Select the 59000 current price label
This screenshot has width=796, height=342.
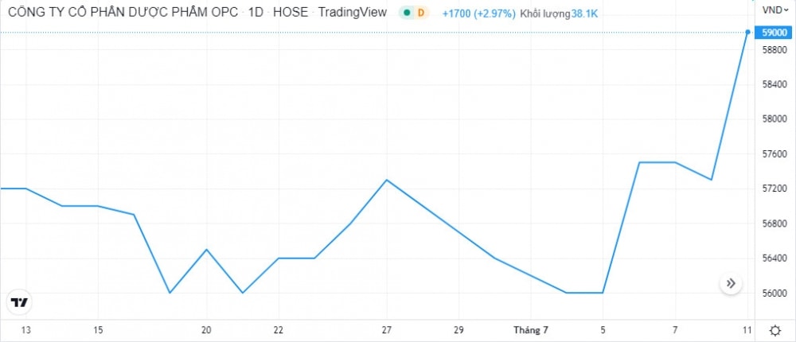click(775, 33)
